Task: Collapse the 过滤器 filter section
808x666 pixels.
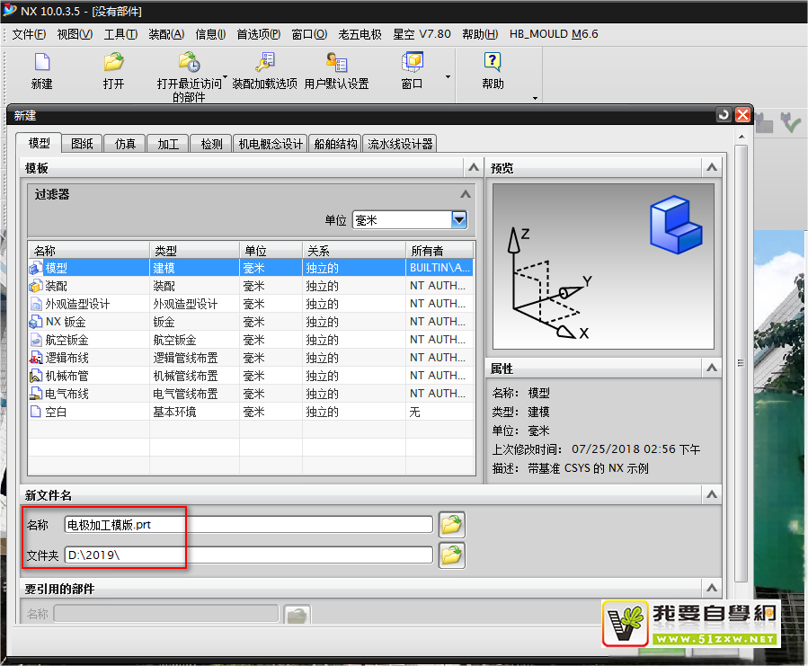Action: tap(466, 193)
